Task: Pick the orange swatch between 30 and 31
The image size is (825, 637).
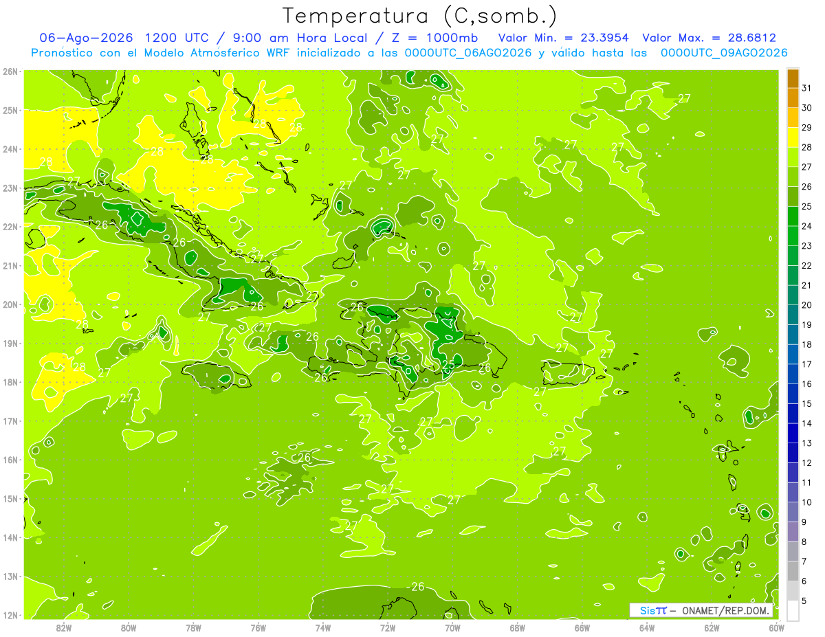Action: click(x=793, y=98)
